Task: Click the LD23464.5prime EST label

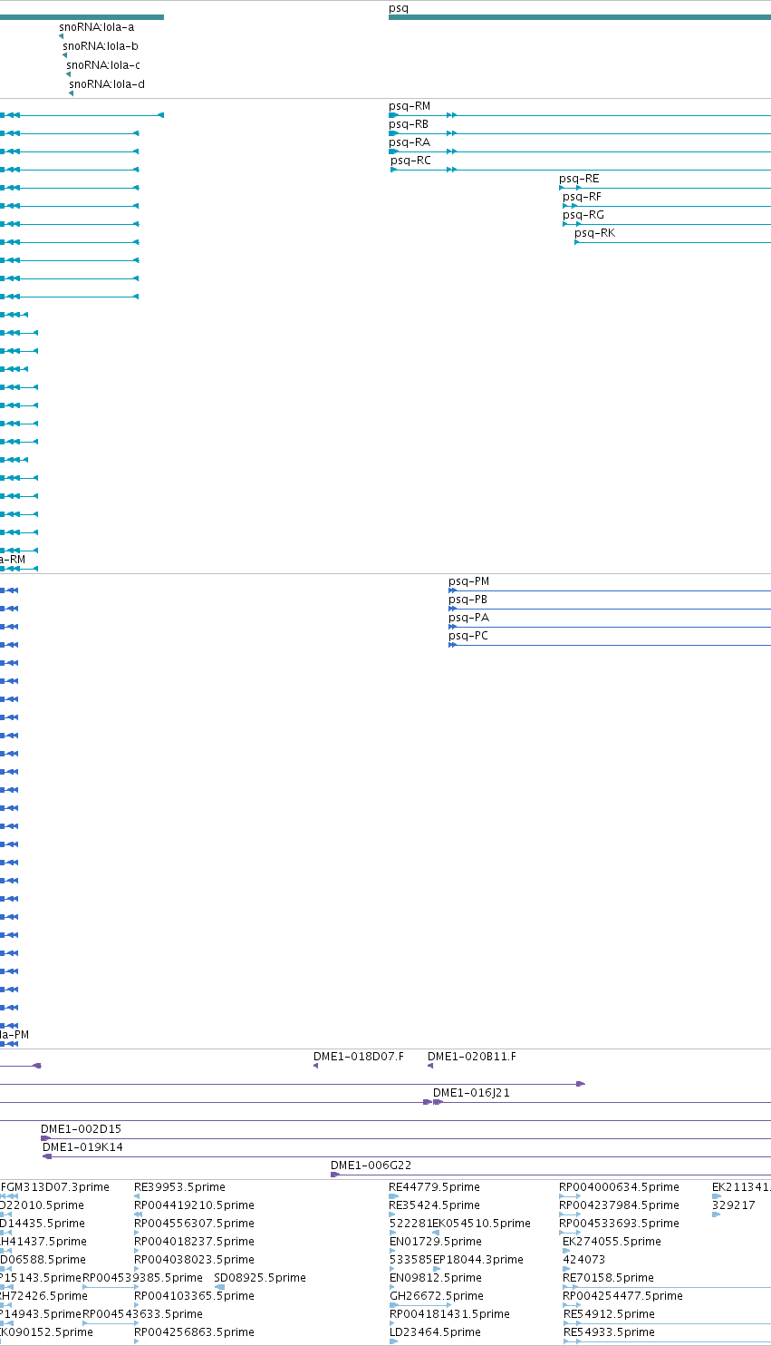Action: click(x=435, y=1332)
